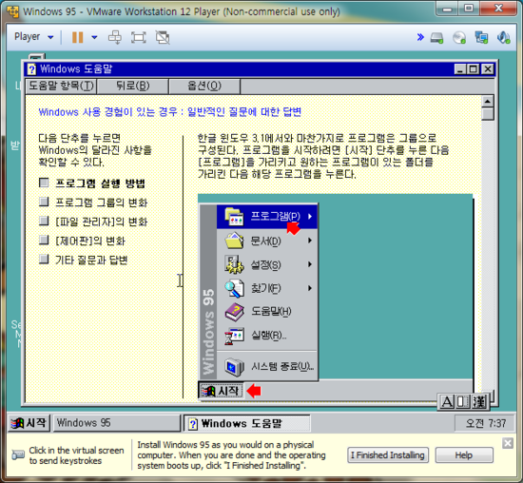Screen dimensions: 523x483
Task: Toggle Unity mode icon in VMware toolbar
Action: tap(163, 37)
